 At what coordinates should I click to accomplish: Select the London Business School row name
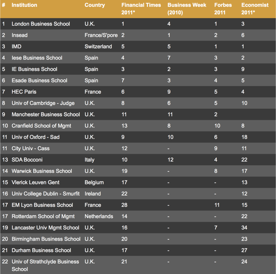41,24
